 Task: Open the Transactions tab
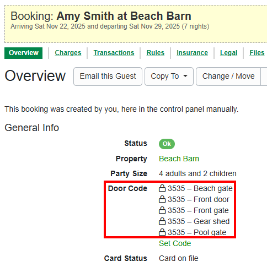(114, 53)
